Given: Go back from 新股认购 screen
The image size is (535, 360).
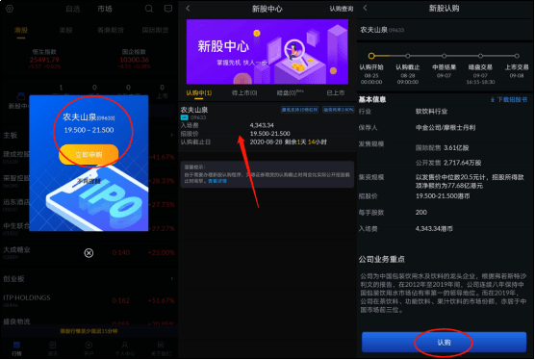Looking at the screenshot, I should click(x=365, y=8).
